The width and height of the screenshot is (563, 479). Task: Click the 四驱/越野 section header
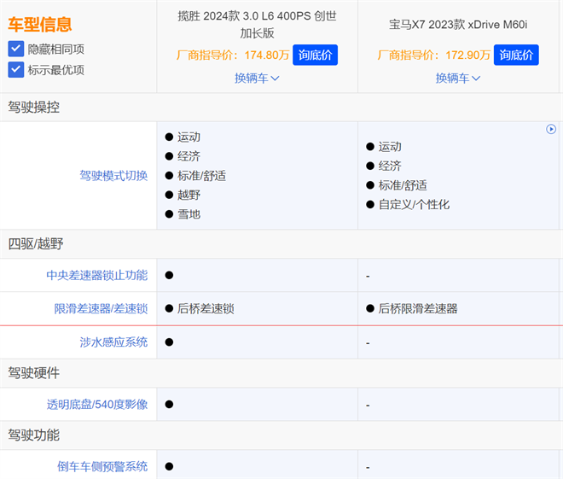click(36, 243)
